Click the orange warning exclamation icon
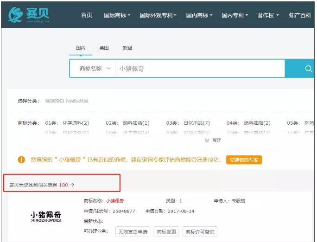Screen dimensions: 317x242 [x=21, y=160]
